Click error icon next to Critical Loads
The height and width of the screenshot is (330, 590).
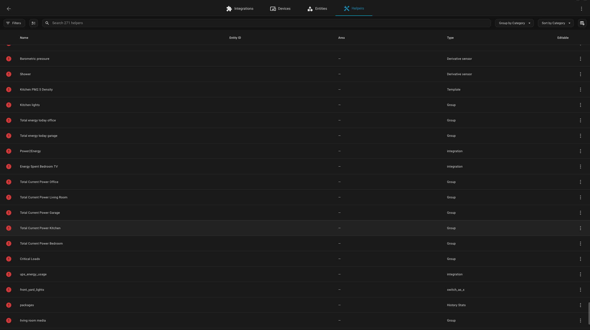point(9,259)
